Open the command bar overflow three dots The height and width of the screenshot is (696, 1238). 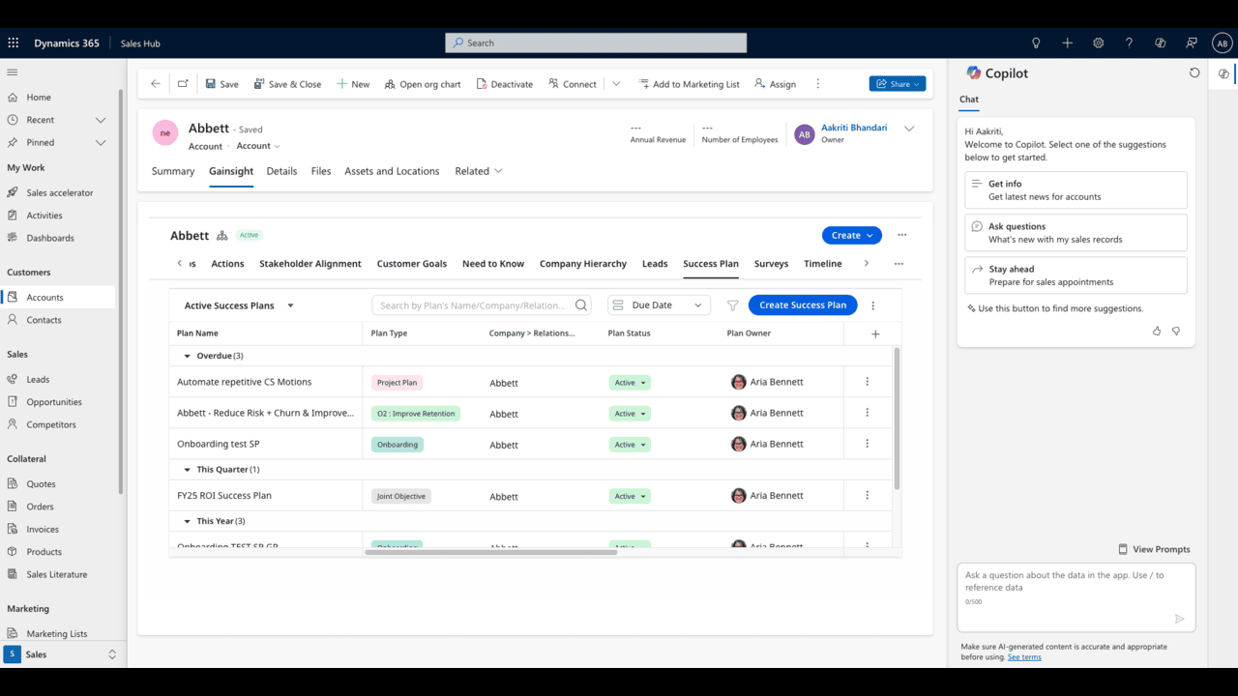pyautogui.click(x=817, y=84)
